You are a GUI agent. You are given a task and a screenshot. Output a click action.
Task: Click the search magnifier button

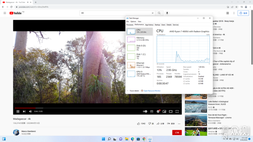159,13
